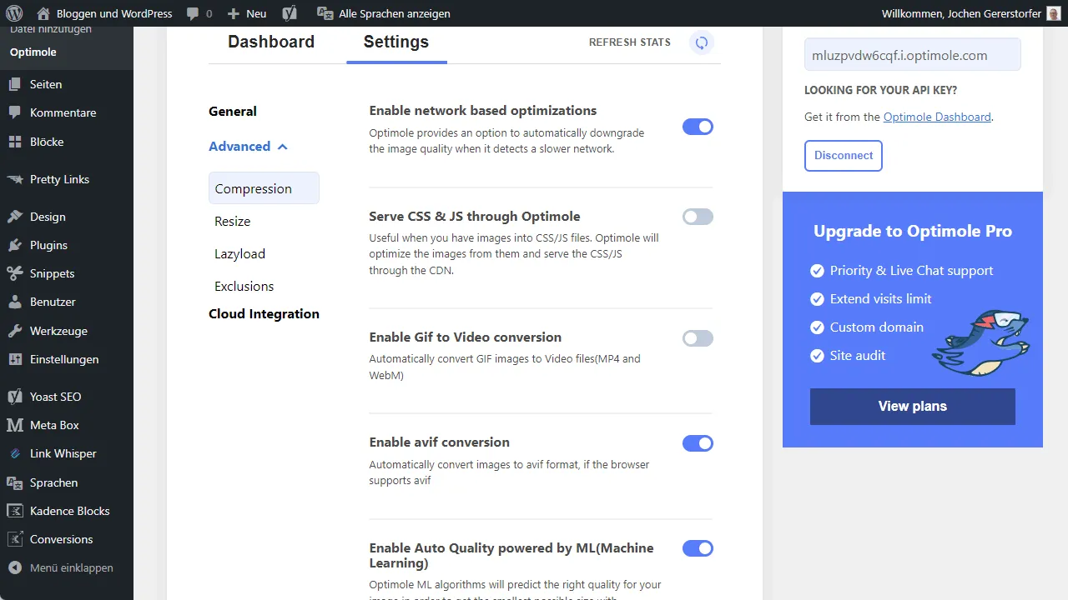
Task: Open the Lazyload settings
Action: [x=240, y=254]
